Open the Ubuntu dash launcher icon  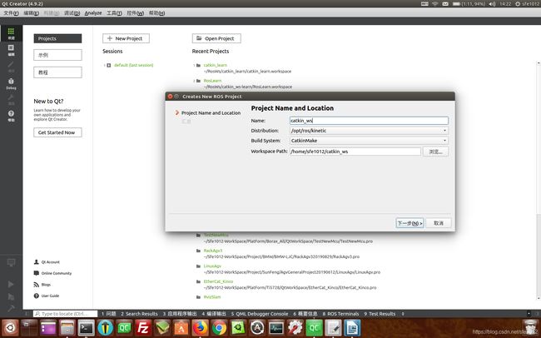click(10, 328)
